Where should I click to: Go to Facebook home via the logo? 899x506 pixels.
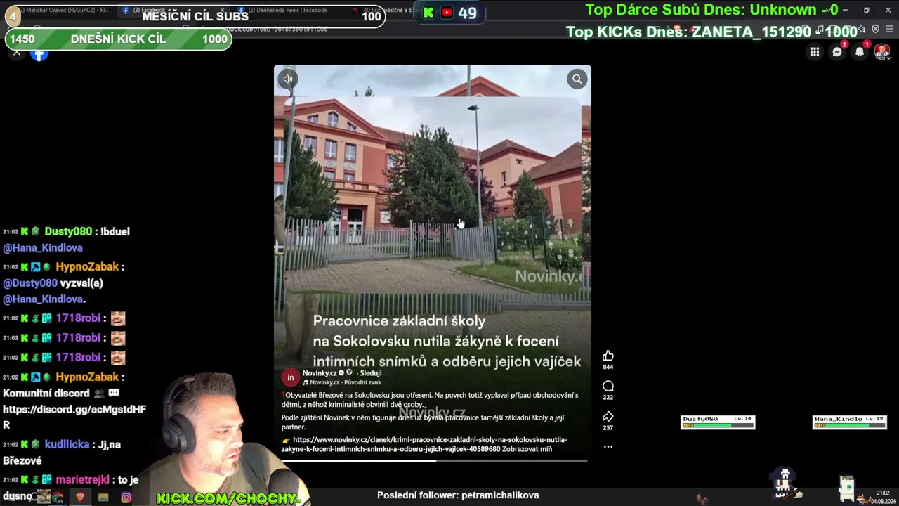pos(40,53)
